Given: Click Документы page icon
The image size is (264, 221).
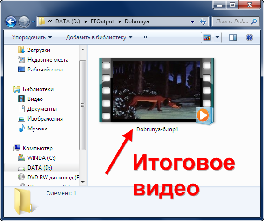Looking at the screenshot, I should (21, 108).
